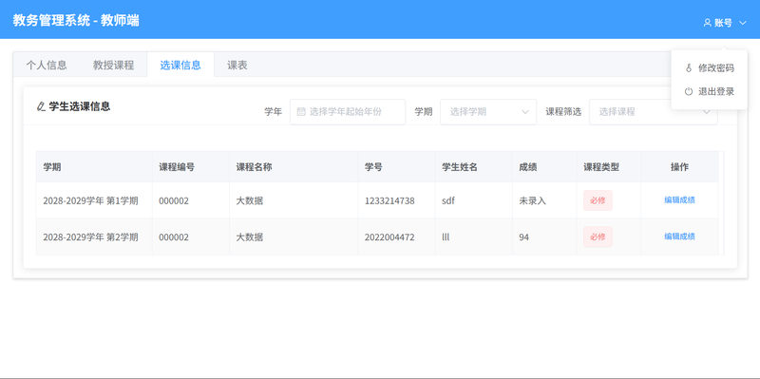The image size is (760, 379).
Task: Click the 必修 tag in lll's row
Action: click(x=598, y=237)
